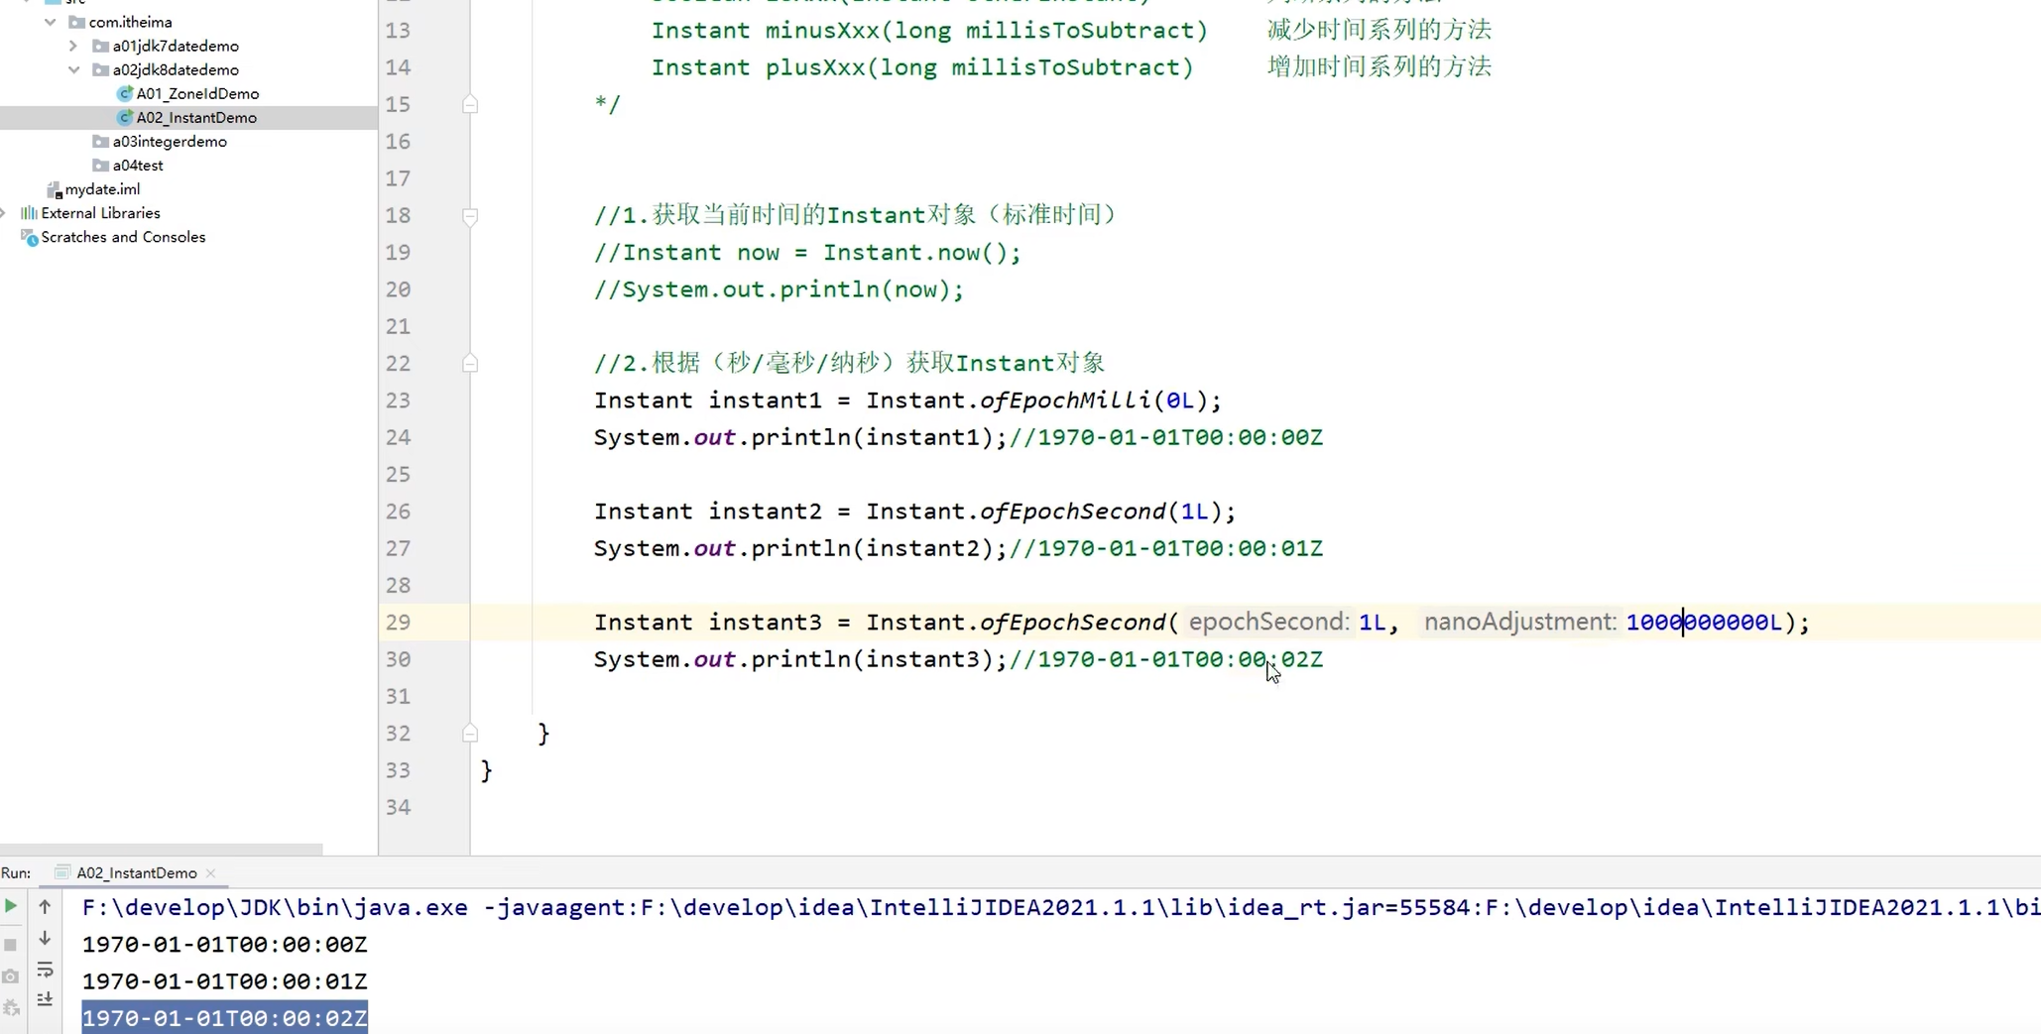Collapse the method fold at line 32
Screen dimensions: 2041x1034
471,733
